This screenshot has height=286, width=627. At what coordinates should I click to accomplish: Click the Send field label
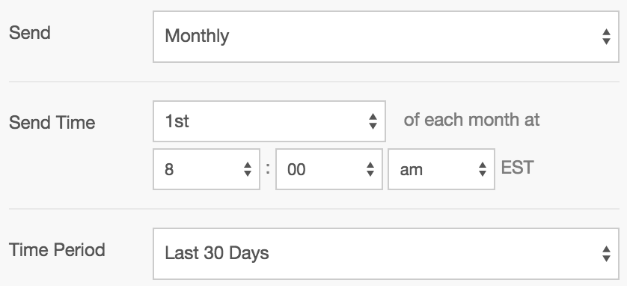[x=30, y=33]
